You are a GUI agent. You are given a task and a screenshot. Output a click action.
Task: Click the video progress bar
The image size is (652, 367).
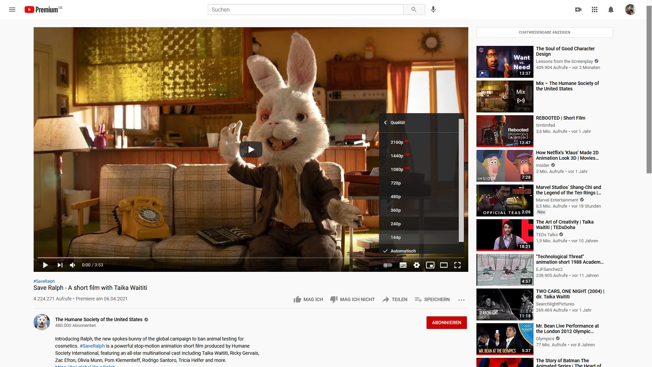coord(238,258)
